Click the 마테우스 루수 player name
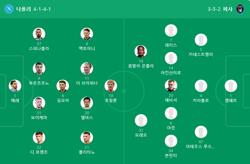 (200, 146)
